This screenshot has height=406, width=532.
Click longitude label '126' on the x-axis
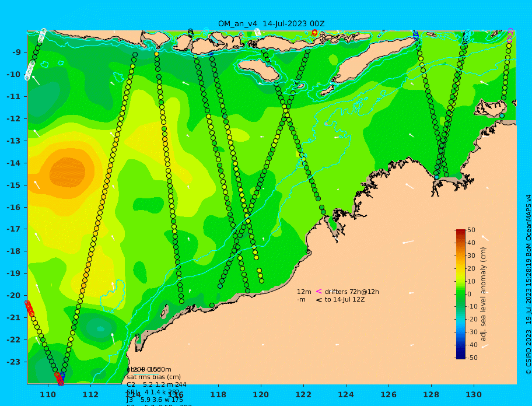[388, 394]
